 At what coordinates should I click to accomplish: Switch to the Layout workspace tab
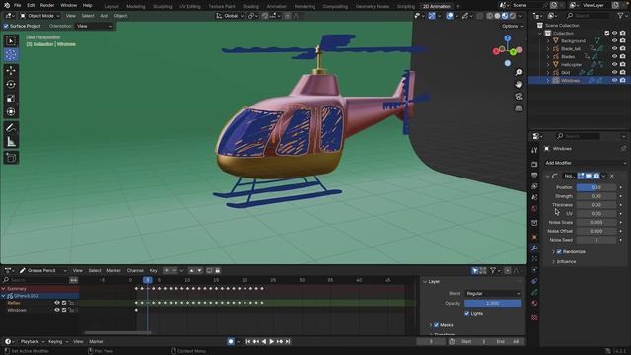pyautogui.click(x=111, y=7)
